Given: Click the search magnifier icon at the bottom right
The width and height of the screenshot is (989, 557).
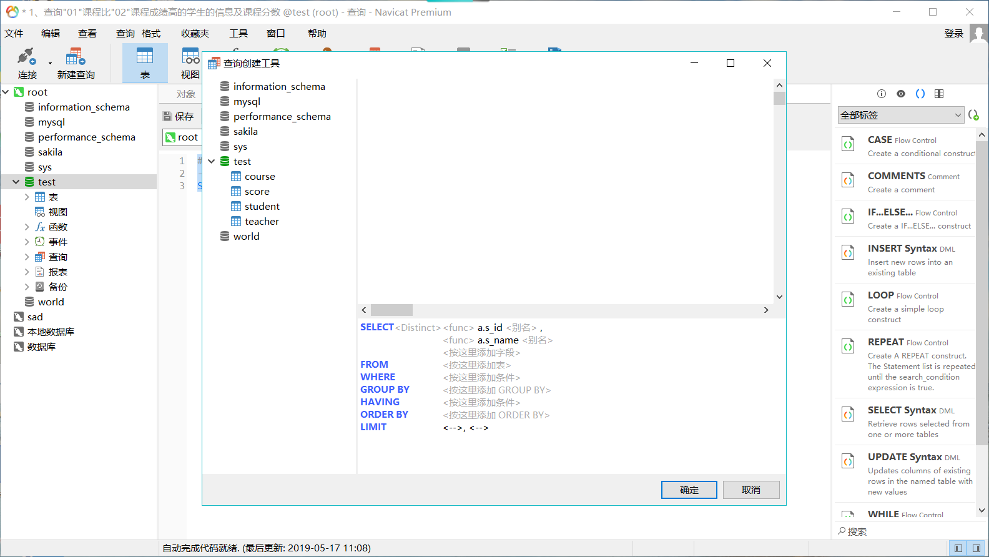Looking at the screenshot, I should (842, 531).
